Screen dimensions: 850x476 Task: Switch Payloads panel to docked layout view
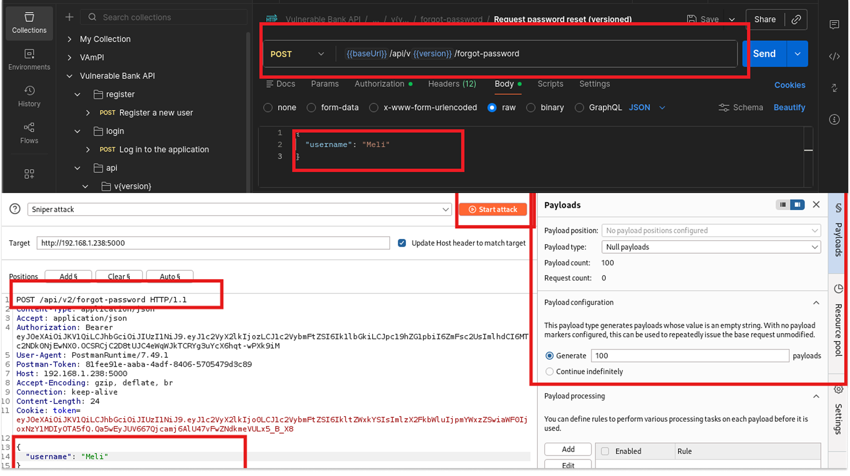tap(783, 205)
